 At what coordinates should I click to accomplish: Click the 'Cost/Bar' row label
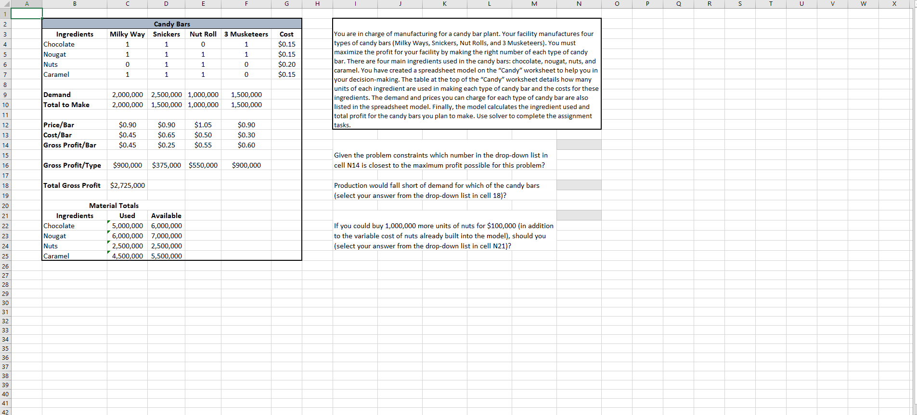pyautogui.click(x=57, y=135)
